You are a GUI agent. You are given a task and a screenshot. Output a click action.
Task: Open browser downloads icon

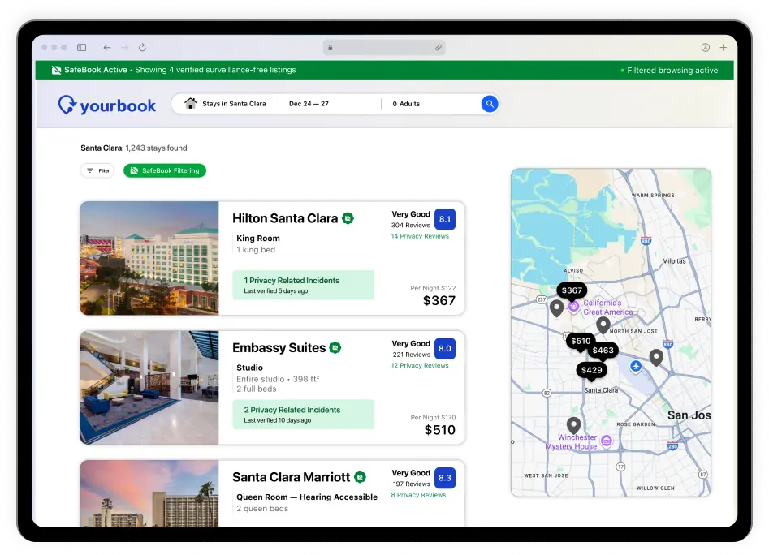click(705, 48)
